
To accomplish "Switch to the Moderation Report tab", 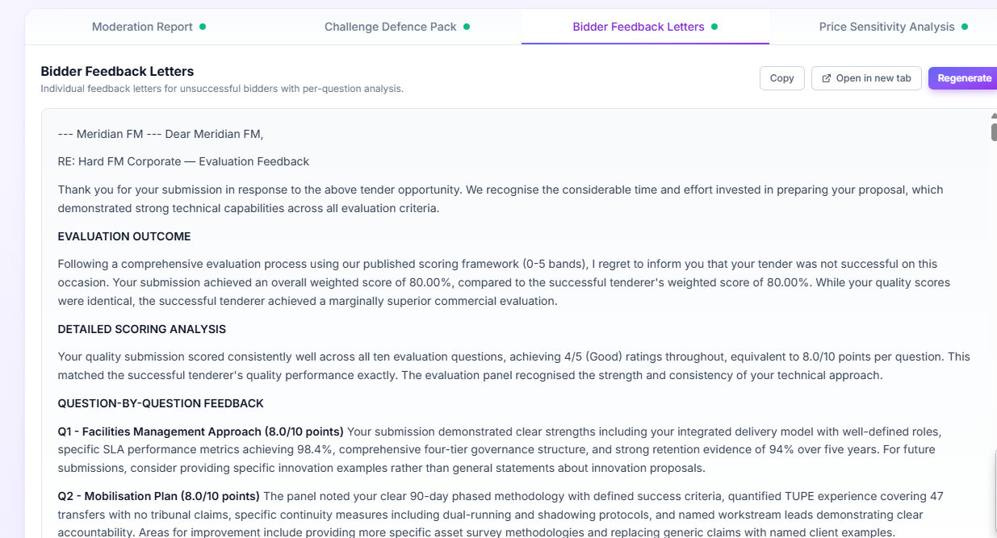I will coord(142,27).
